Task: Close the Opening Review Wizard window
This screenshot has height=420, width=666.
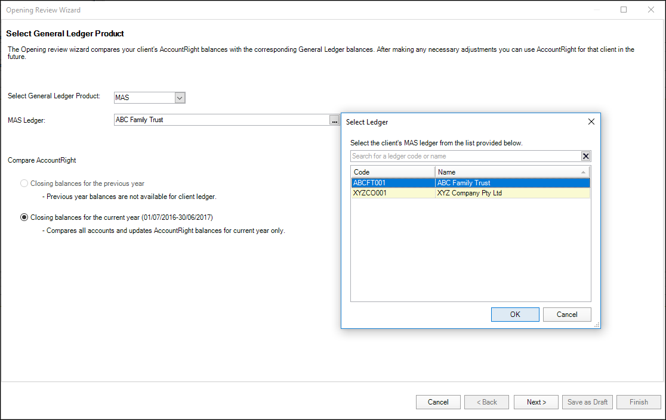Action: click(650, 10)
